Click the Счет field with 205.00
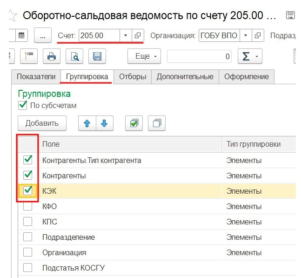301x278 pixels. [99, 35]
